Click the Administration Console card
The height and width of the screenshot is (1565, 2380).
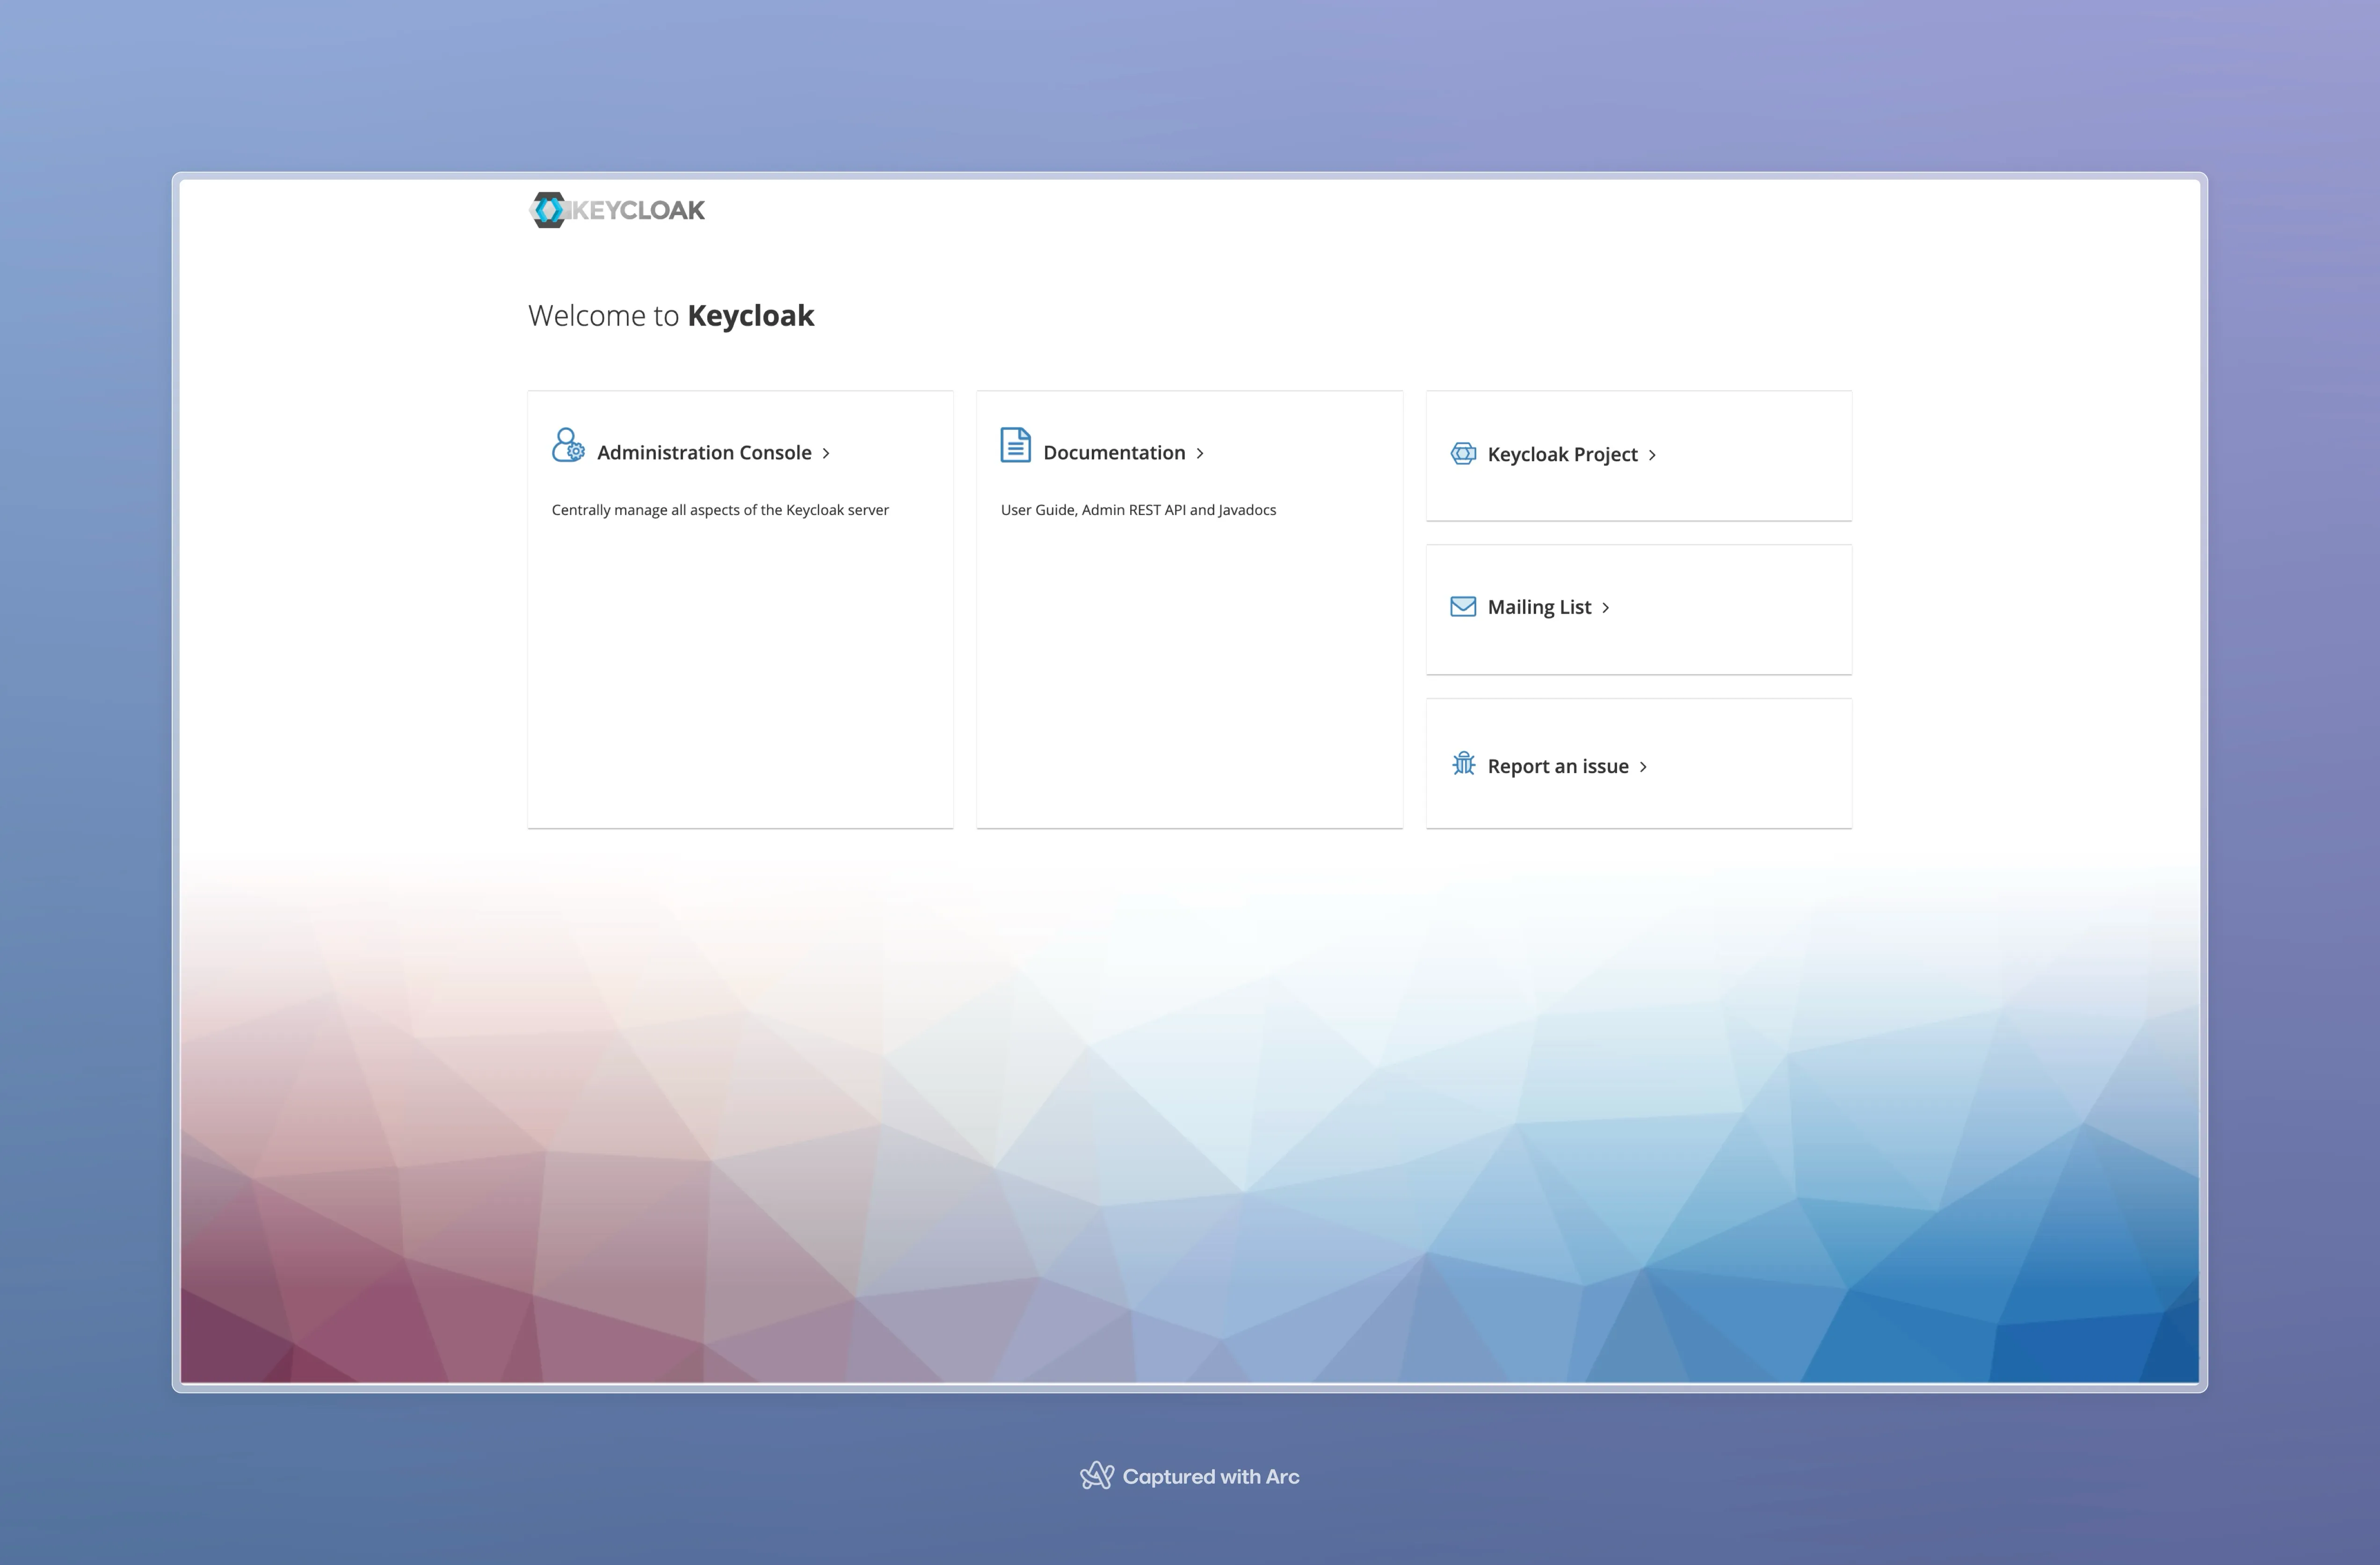tap(740, 610)
